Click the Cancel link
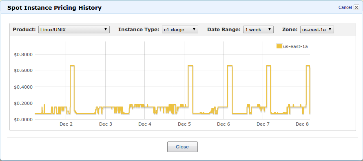Viewport: 363px width, 161px height. coord(345,8)
